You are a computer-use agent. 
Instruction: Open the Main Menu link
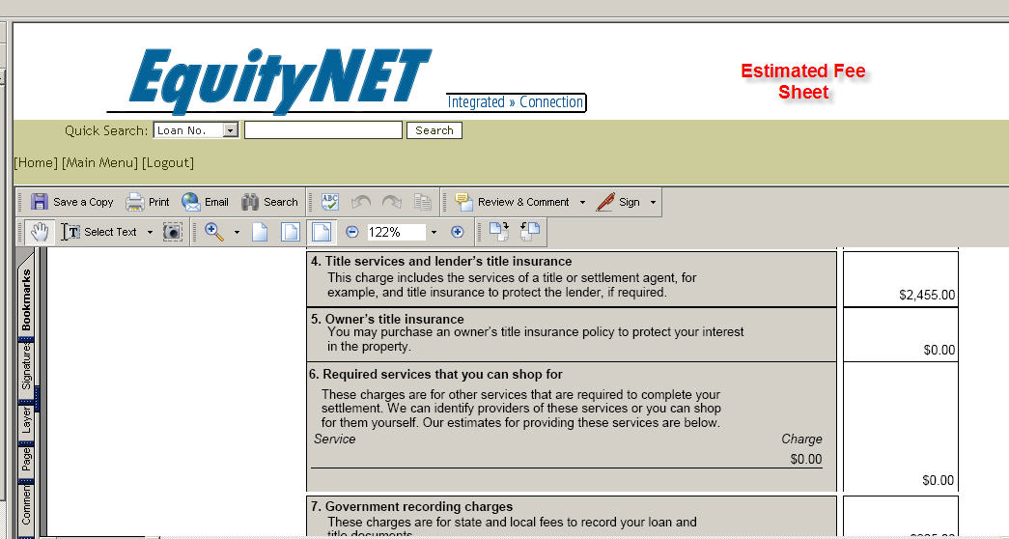point(99,163)
